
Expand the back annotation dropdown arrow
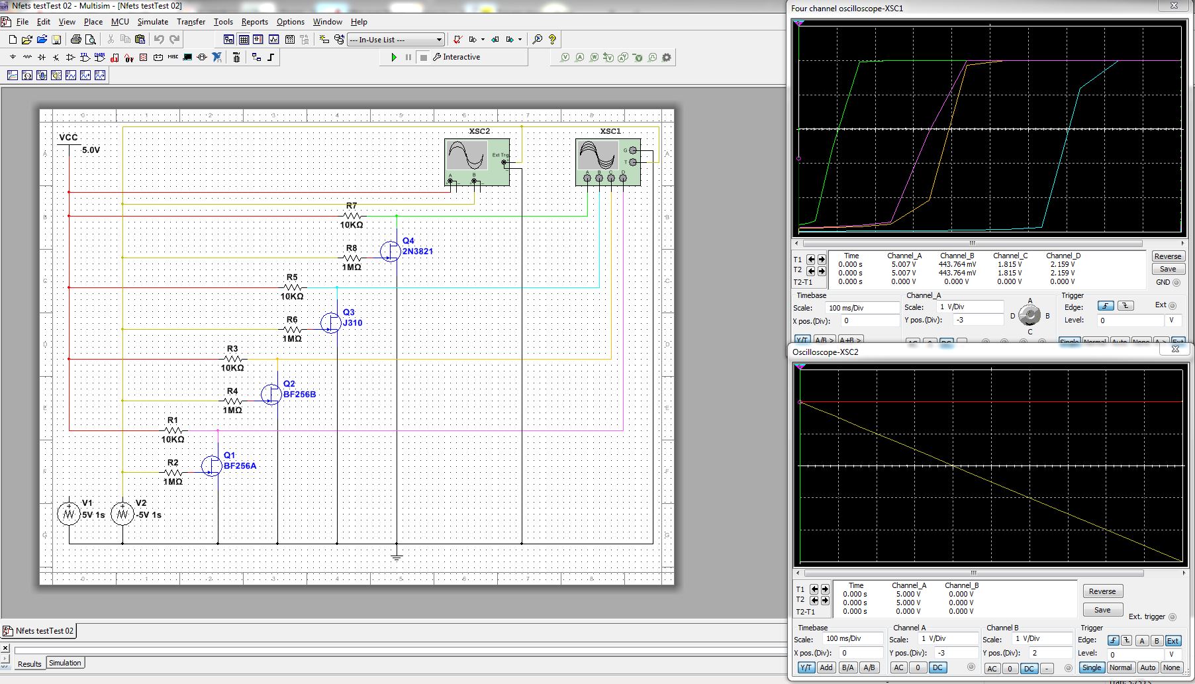pos(483,40)
